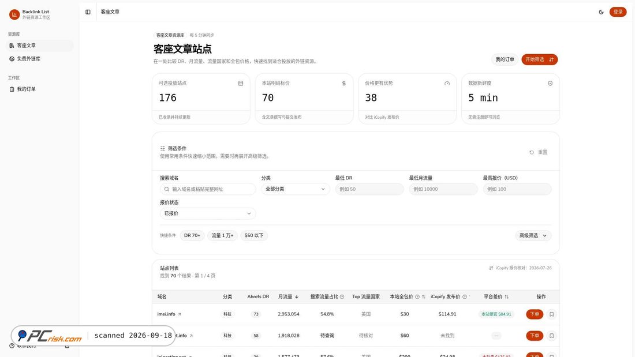The height and width of the screenshot is (357, 635).
Task: Click the 客座文章资源库 badge above the title
Action: coord(170,35)
